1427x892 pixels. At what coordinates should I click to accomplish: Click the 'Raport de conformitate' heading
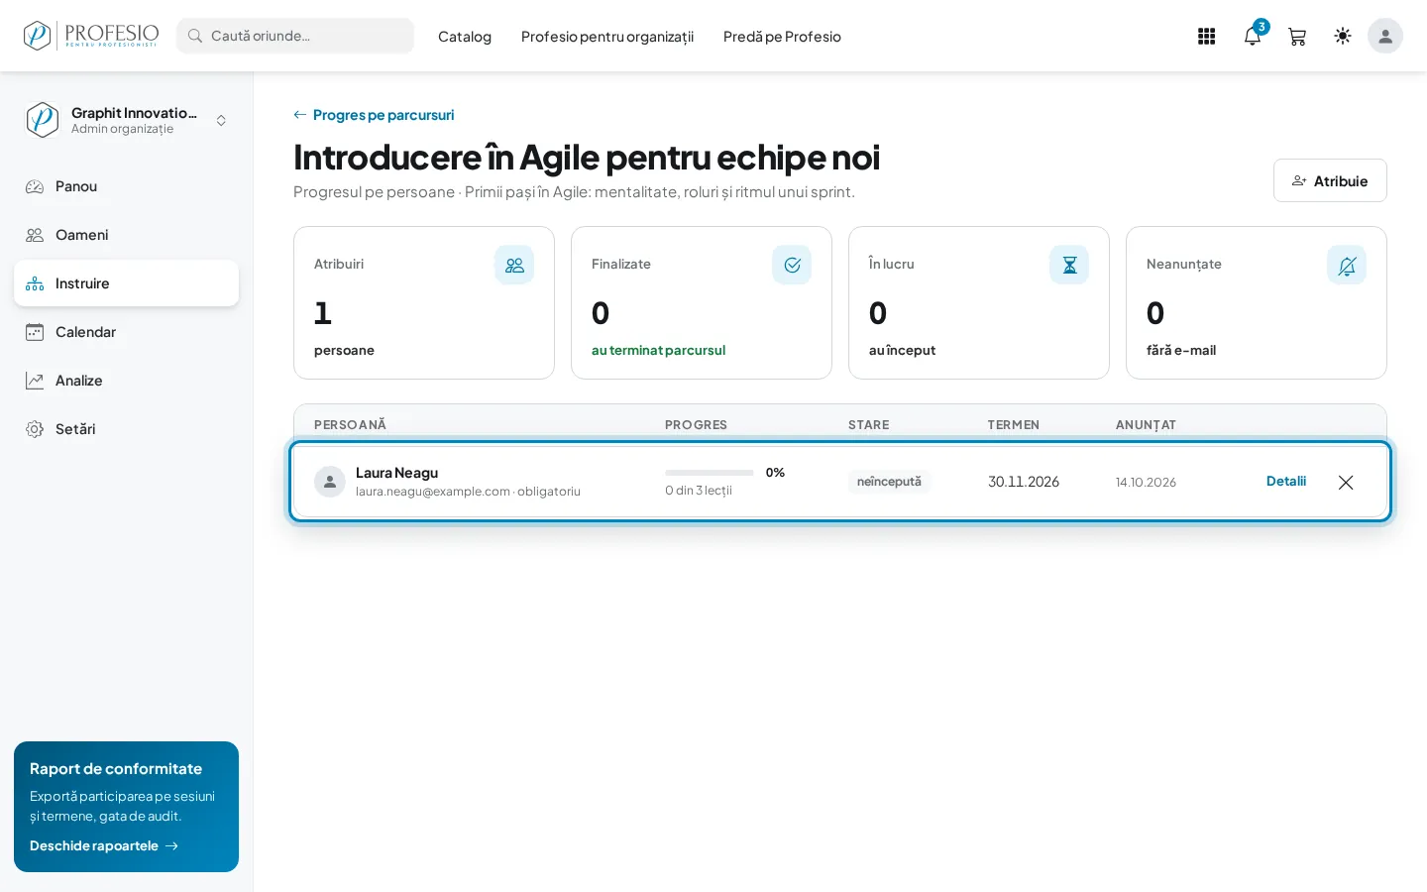pyautogui.click(x=116, y=769)
